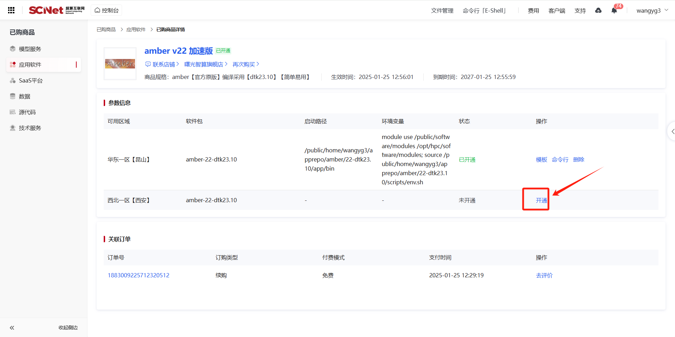The width and height of the screenshot is (675, 337).
Task: Open order number 1883009225712320512
Action: [x=138, y=275]
